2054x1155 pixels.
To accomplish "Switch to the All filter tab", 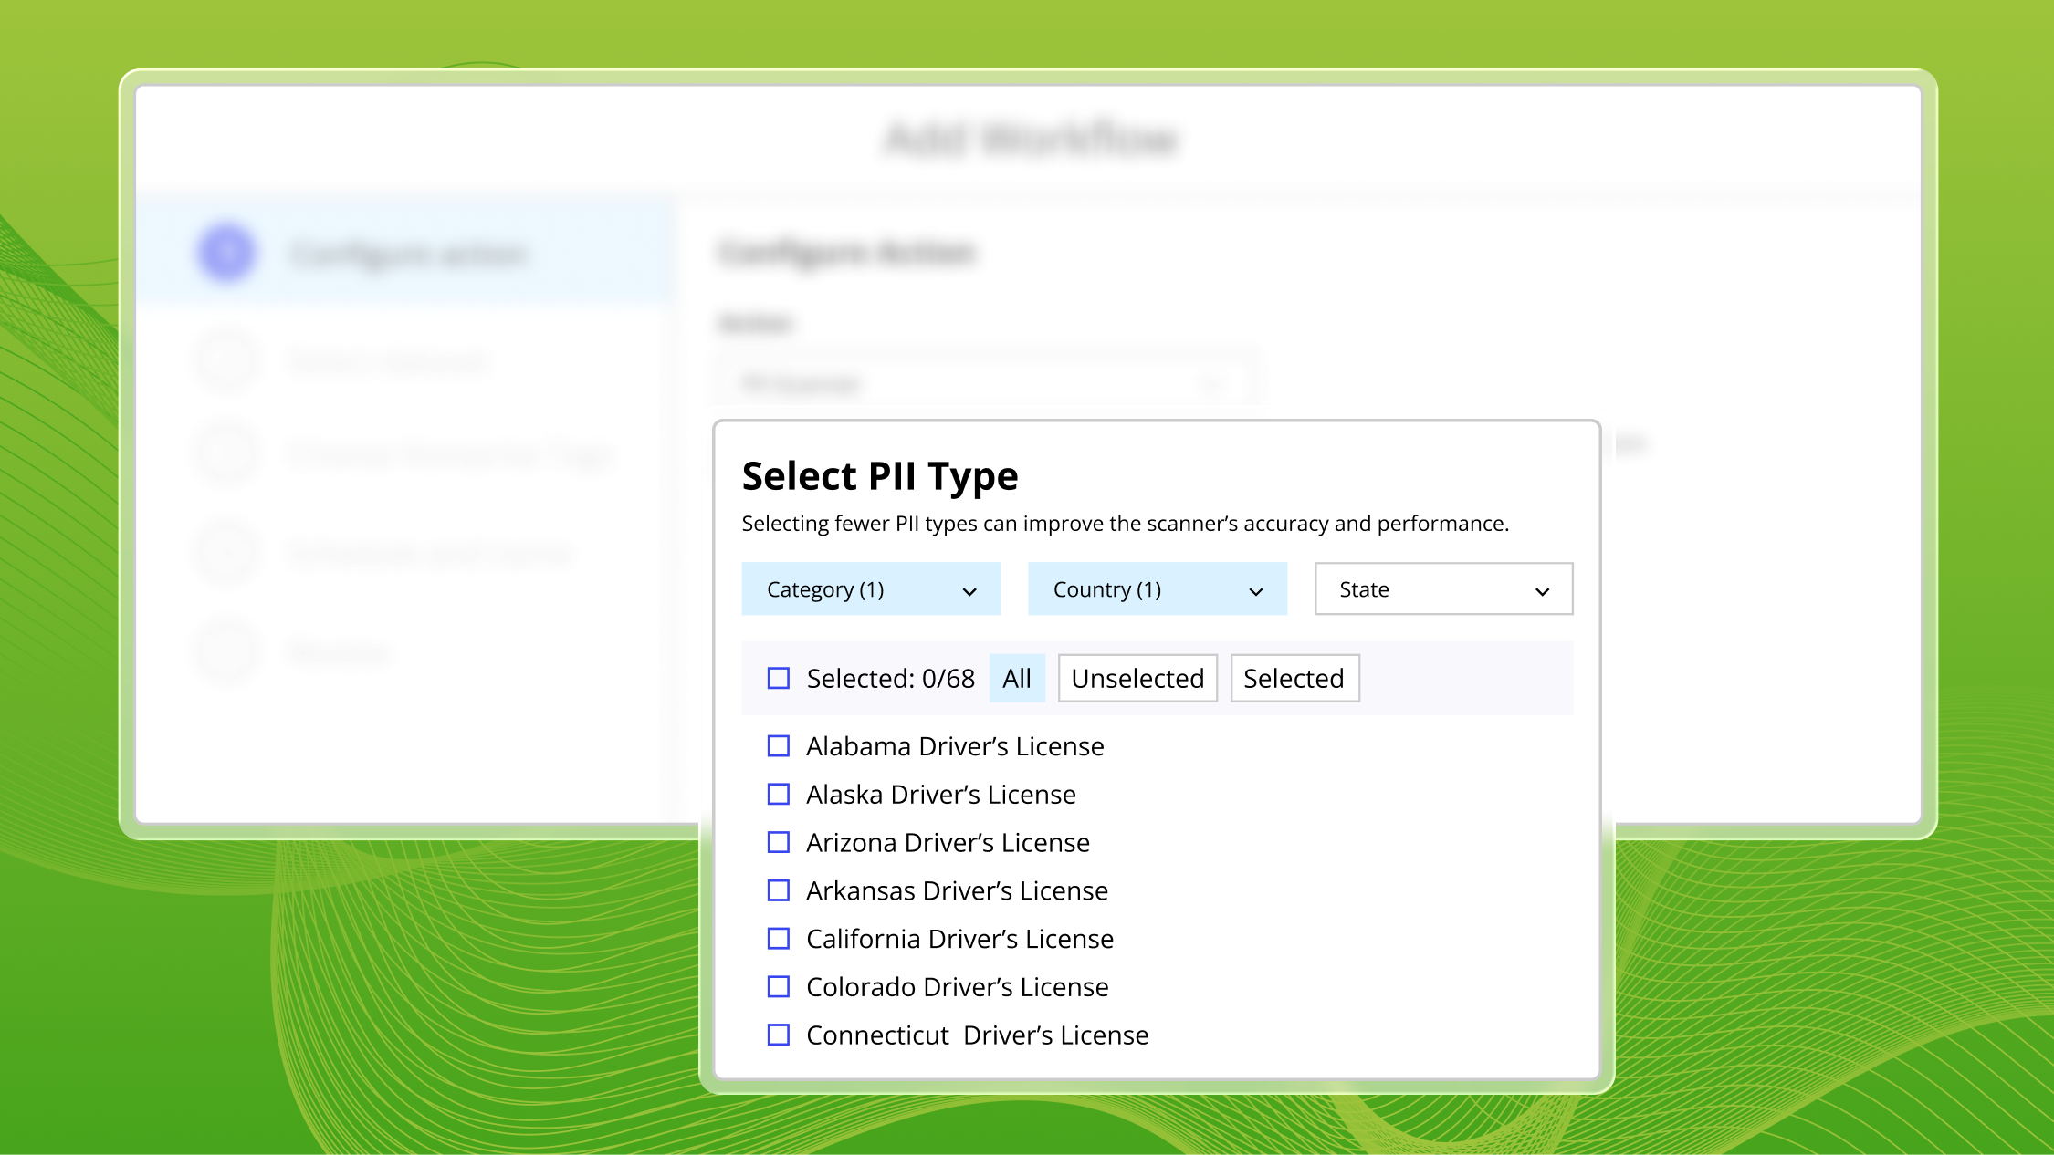I will (x=1016, y=679).
